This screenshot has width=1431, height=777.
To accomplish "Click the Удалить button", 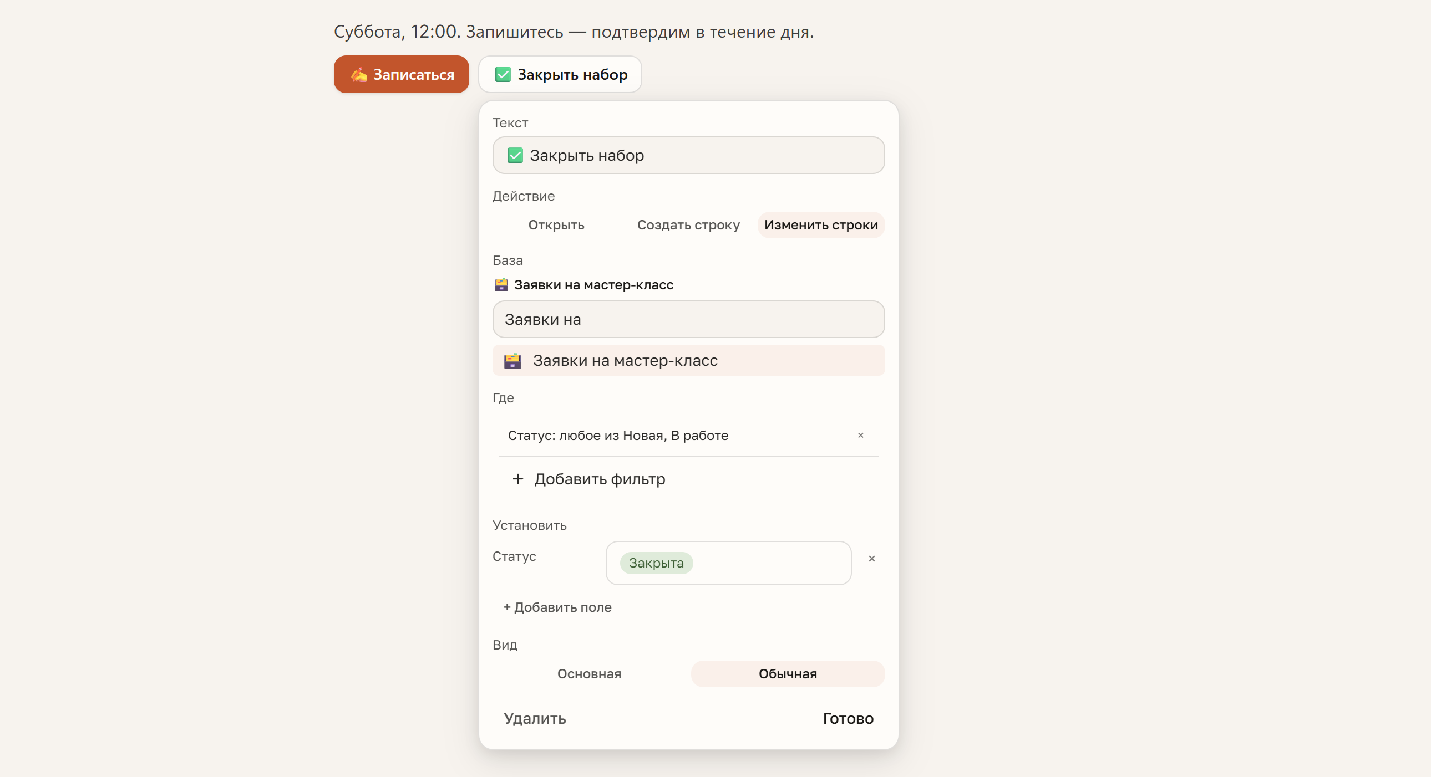I will click(x=534, y=718).
